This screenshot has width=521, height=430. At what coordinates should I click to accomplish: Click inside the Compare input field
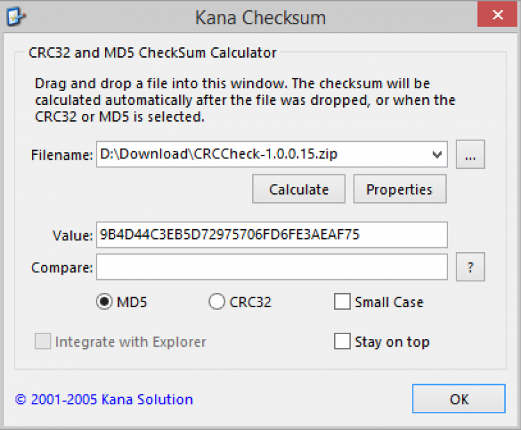pyautogui.click(x=272, y=267)
